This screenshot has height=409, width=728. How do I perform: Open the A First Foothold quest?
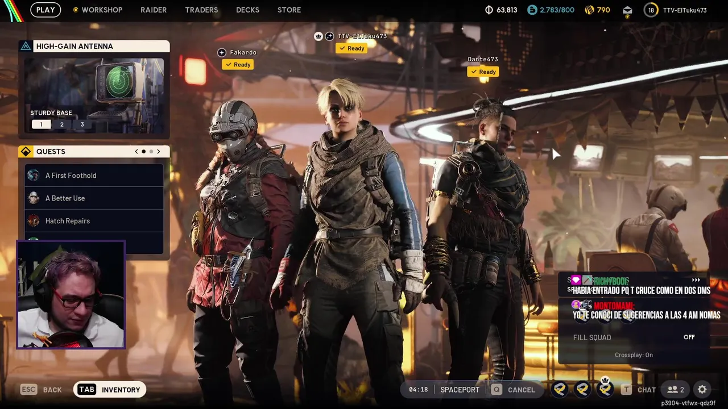(x=94, y=175)
